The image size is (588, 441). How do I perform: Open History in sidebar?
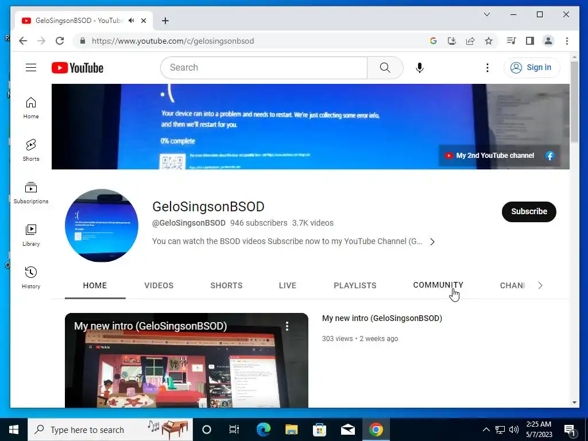pos(31,277)
